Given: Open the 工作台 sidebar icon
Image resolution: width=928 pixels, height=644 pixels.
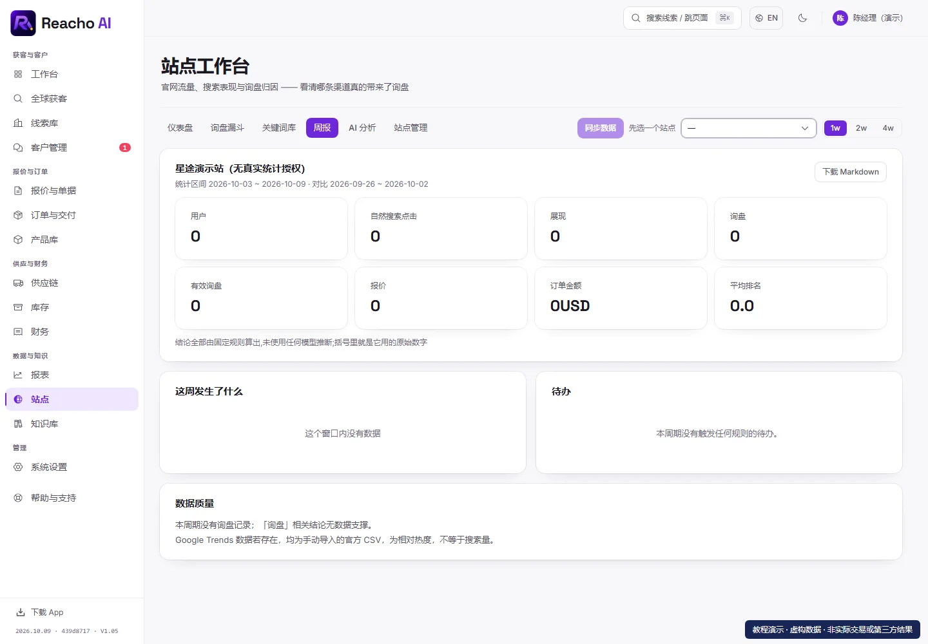Looking at the screenshot, I should tap(18, 74).
